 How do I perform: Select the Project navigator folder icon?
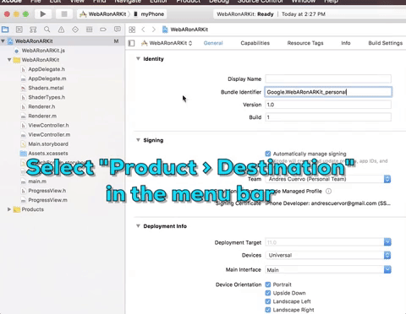coord(5,30)
